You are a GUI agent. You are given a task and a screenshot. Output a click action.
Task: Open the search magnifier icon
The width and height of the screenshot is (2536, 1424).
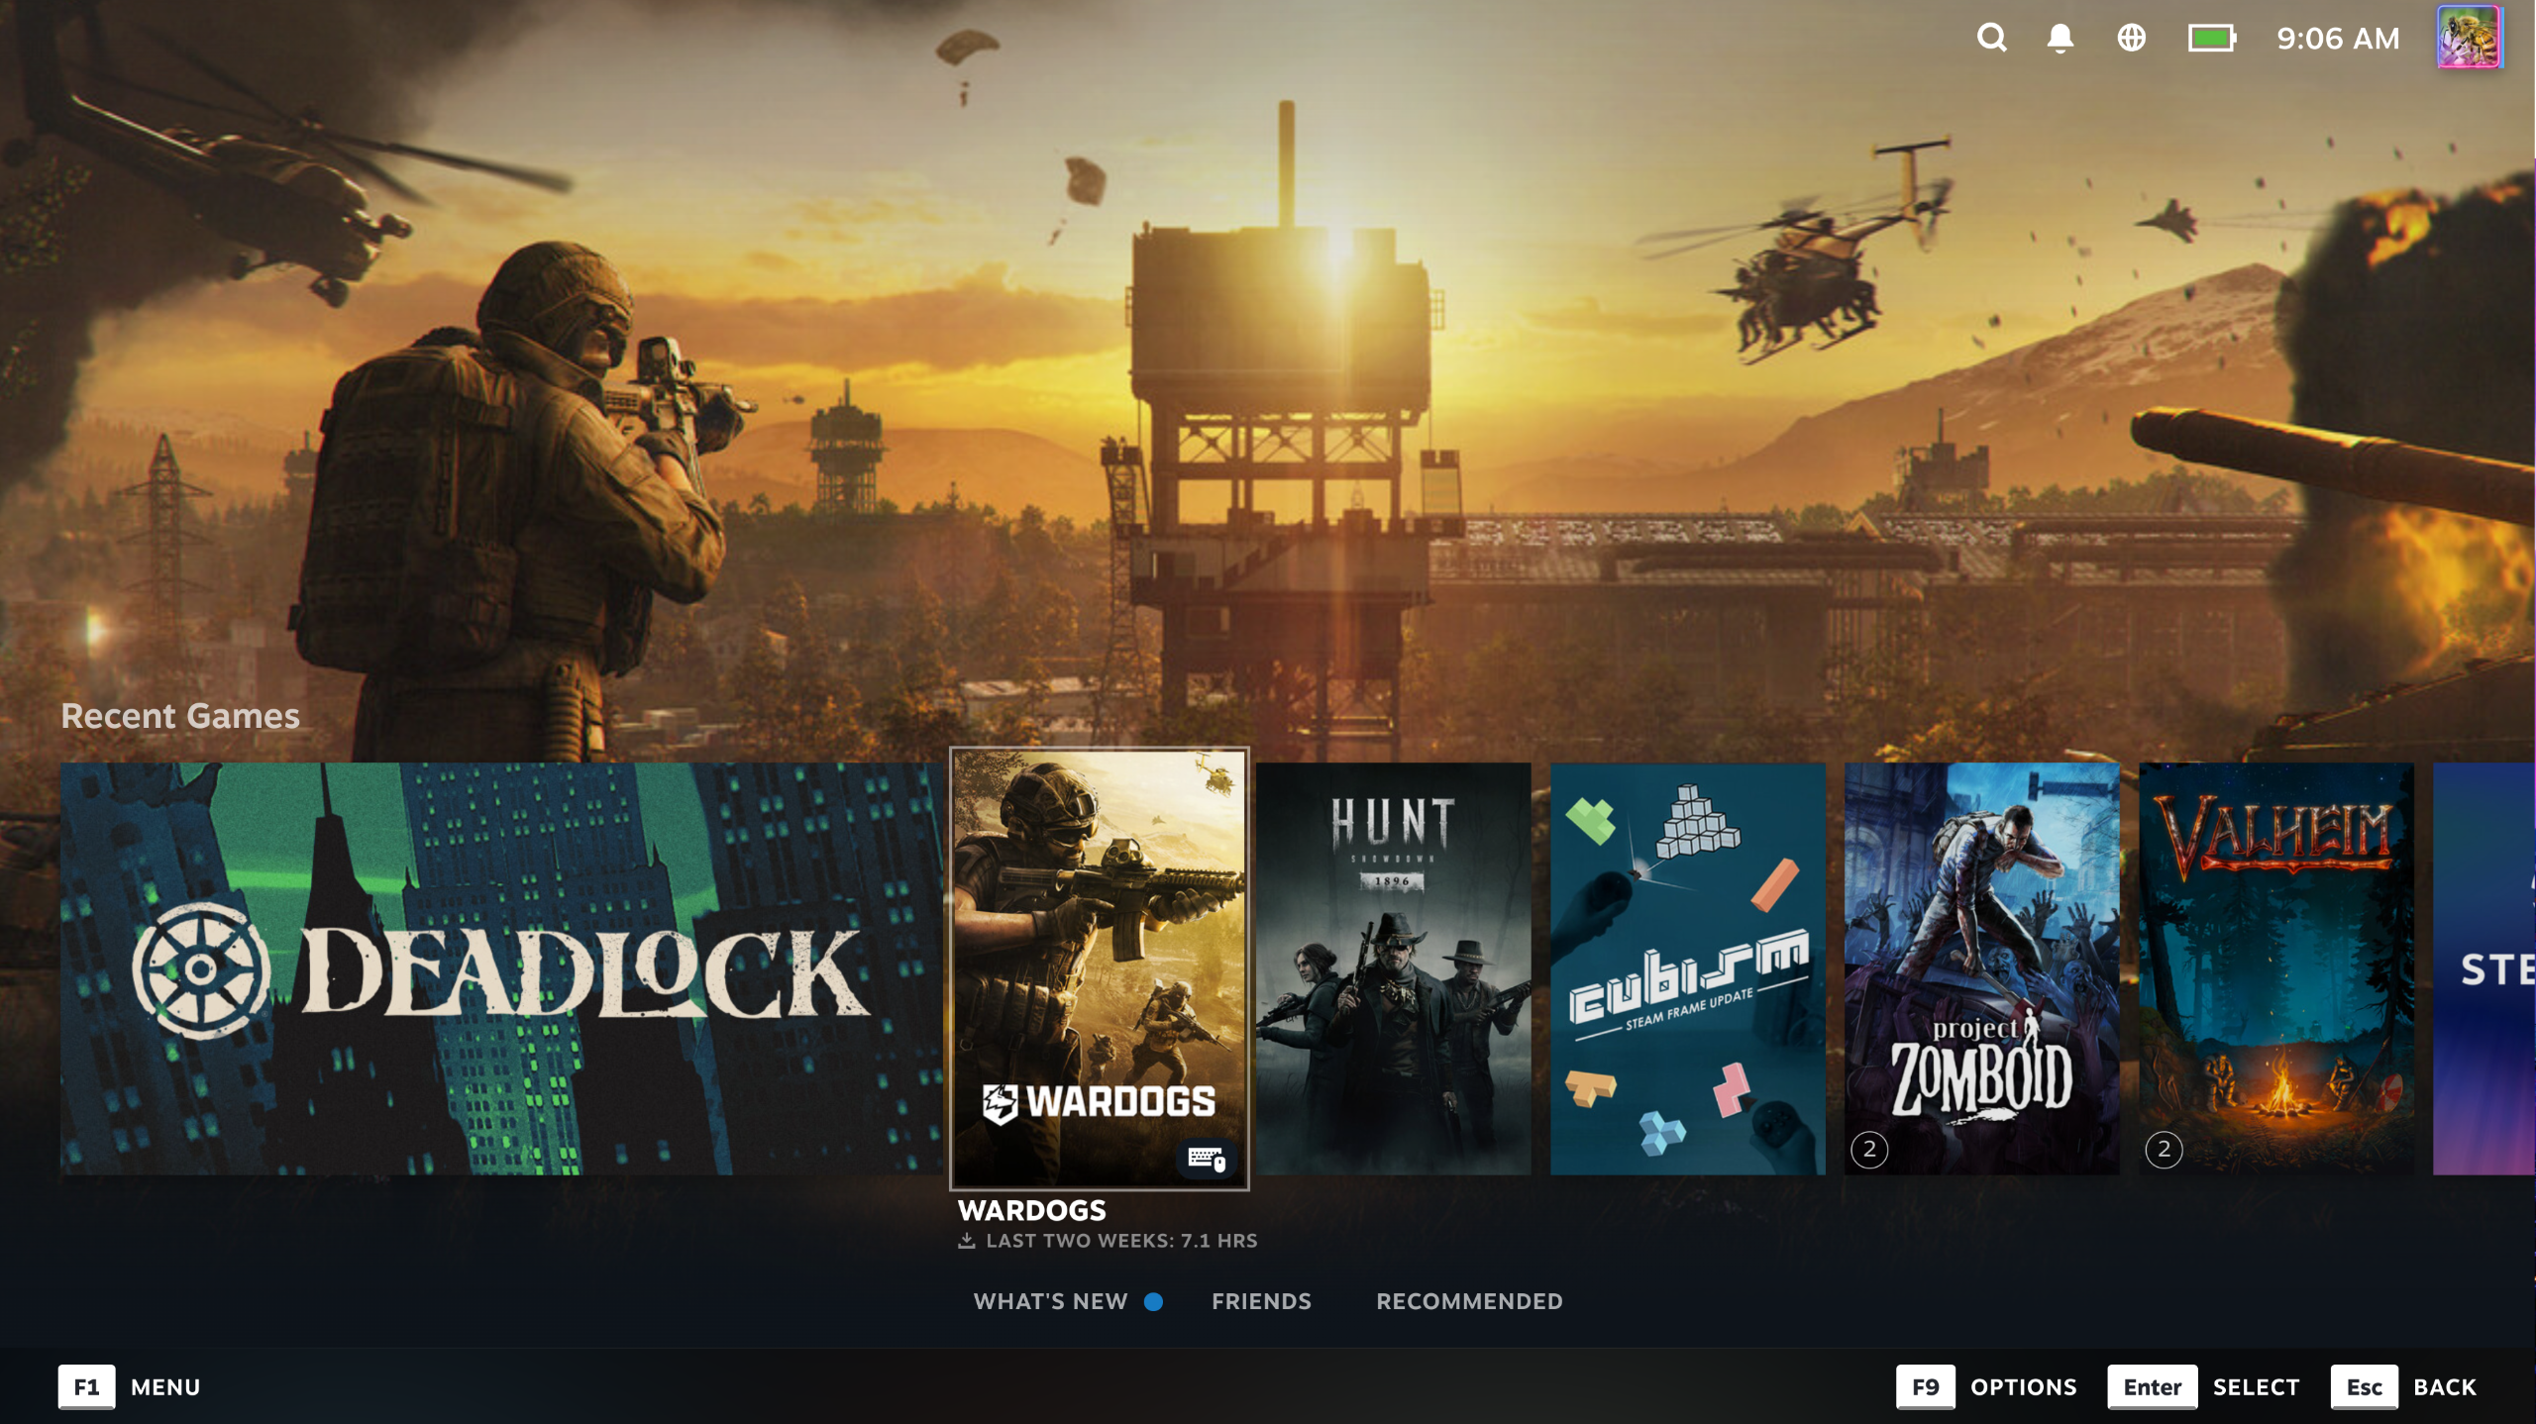click(1991, 39)
